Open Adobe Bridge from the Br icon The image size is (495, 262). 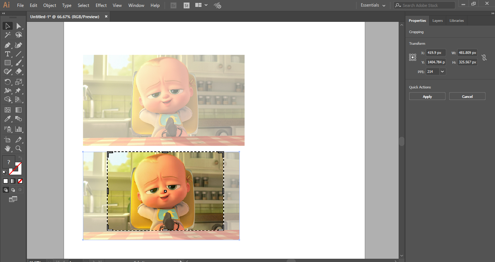click(173, 5)
